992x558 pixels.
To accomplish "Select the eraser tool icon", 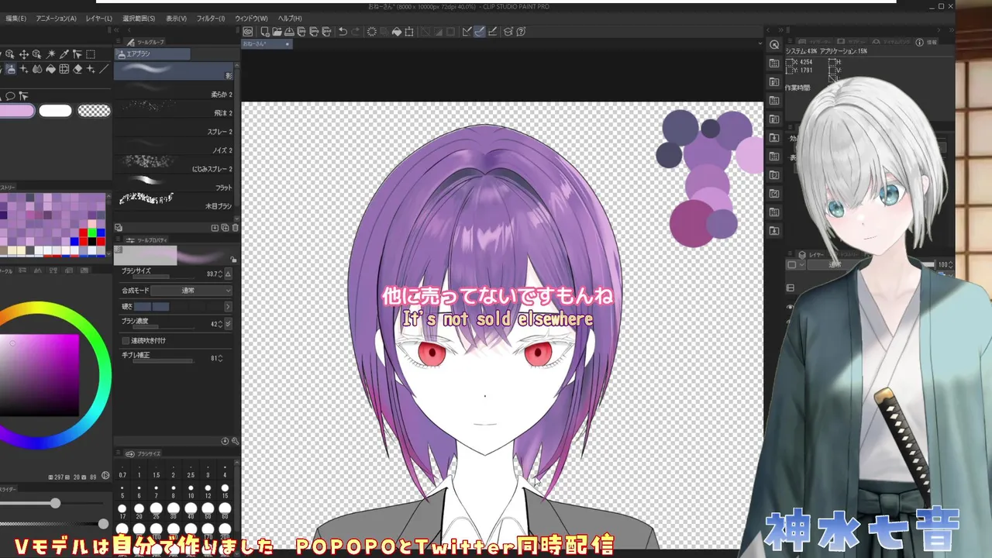I will coord(77,69).
